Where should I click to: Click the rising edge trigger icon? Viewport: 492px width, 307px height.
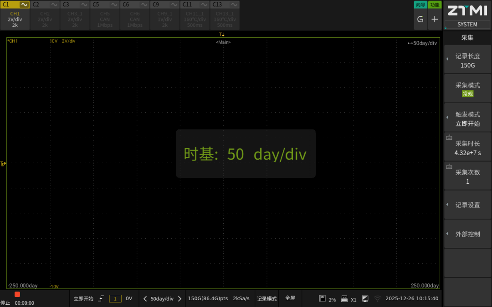[101, 298]
